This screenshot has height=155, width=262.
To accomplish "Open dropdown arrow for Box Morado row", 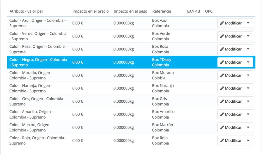I will (x=248, y=75).
